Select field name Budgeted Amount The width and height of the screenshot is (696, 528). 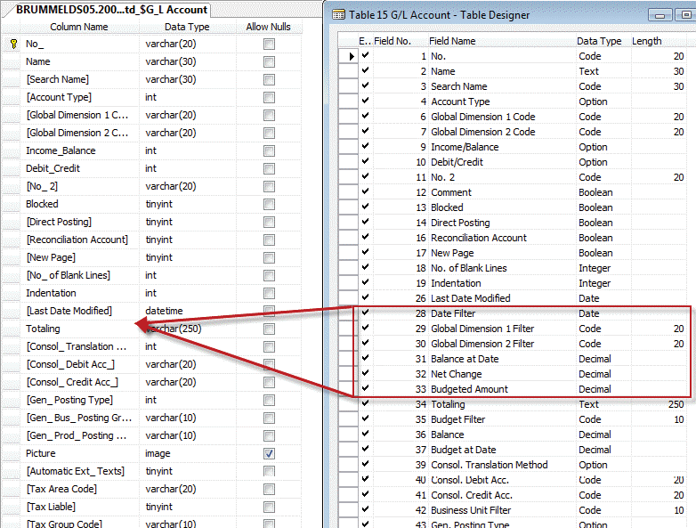point(469,389)
